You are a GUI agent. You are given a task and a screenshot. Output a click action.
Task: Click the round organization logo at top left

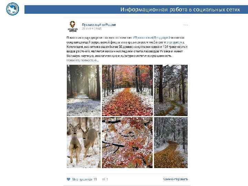point(12,9)
